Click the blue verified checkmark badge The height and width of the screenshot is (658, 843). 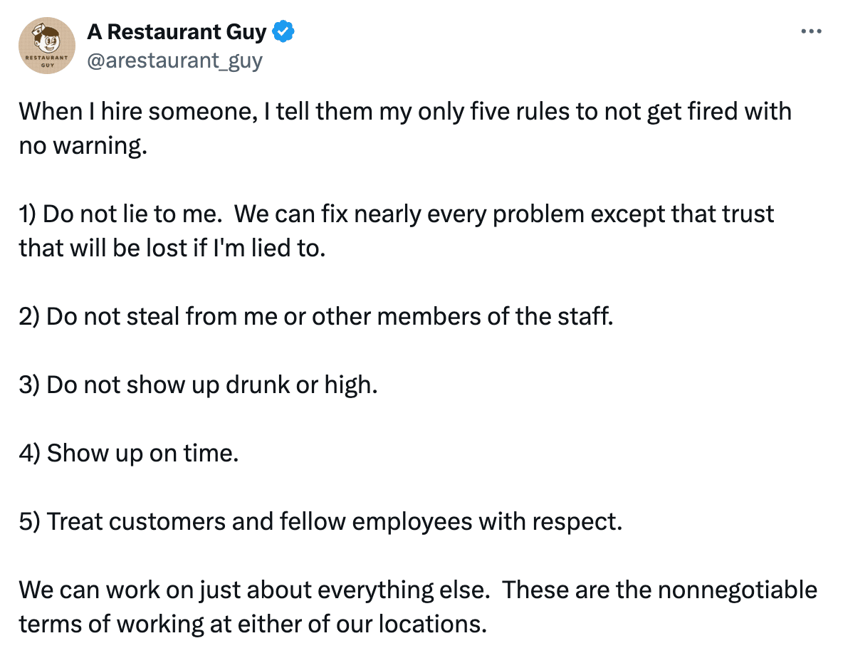283,32
